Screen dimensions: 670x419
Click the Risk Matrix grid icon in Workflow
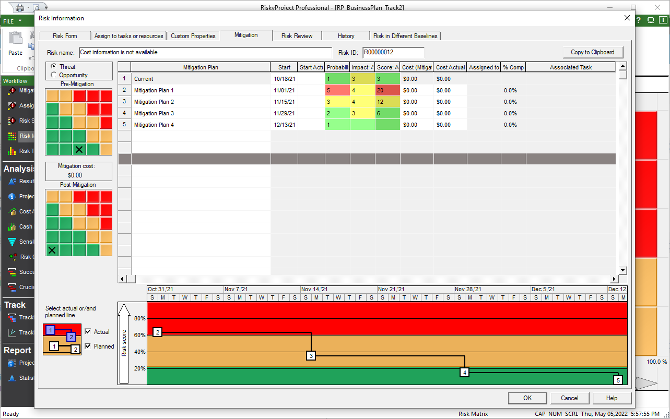click(x=12, y=136)
